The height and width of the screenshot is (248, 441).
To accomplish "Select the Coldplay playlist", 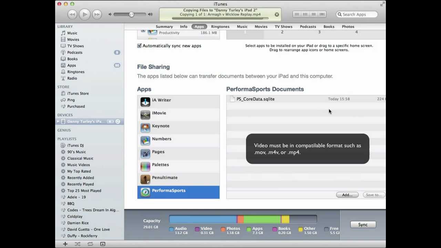I will [x=75, y=216].
